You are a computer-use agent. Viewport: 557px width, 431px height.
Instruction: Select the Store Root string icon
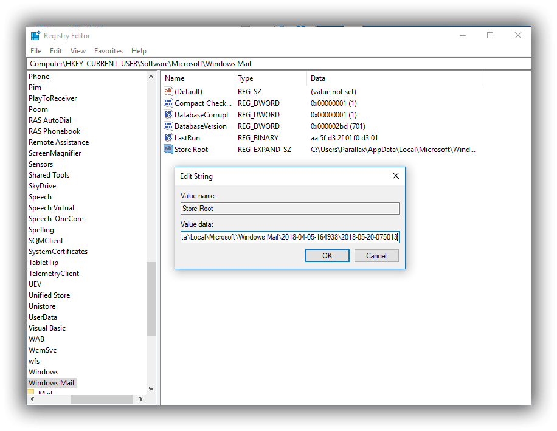(168, 149)
